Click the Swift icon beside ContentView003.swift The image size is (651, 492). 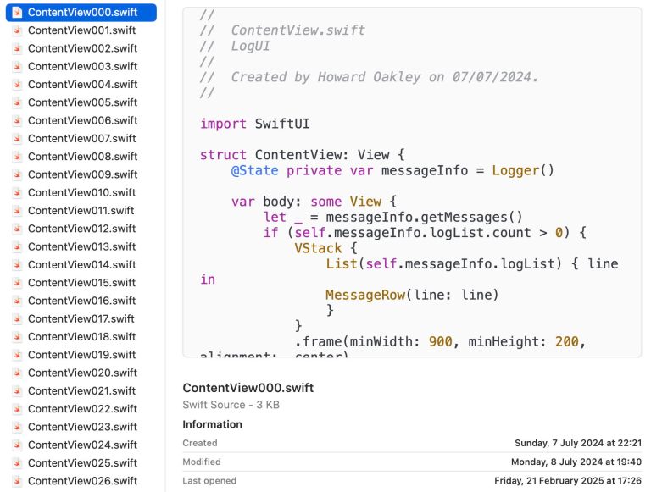click(17, 66)
